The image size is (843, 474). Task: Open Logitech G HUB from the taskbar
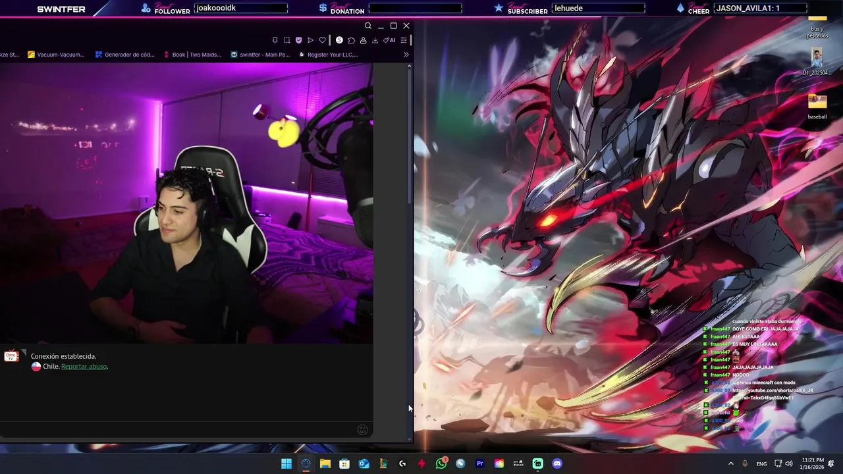[402, 463]
